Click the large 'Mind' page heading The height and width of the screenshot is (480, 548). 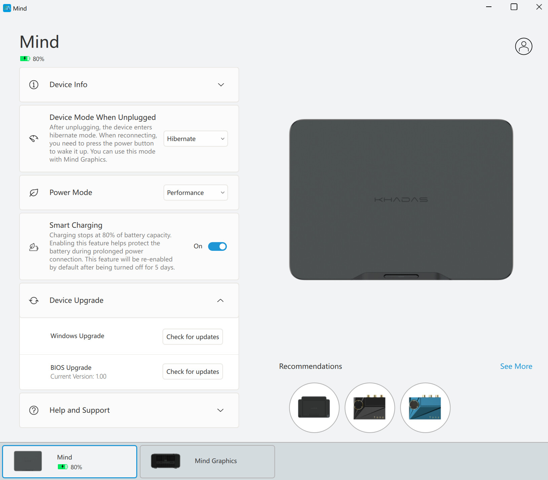coord(39,42)
